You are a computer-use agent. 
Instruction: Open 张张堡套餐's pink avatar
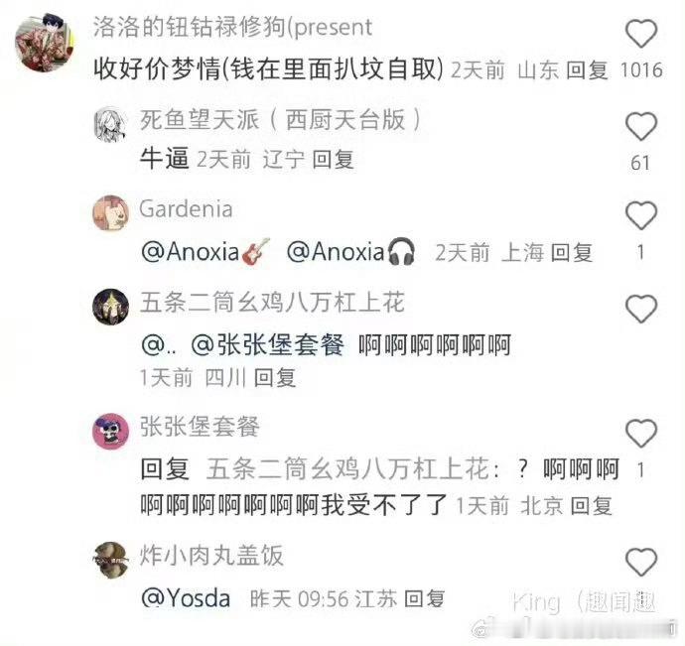tap(111, 431)
